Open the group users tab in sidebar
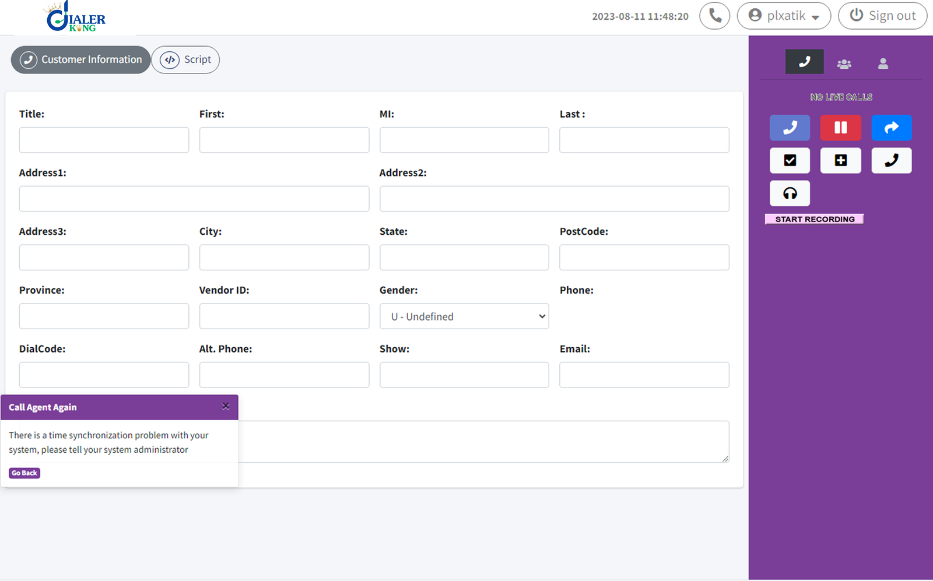 844,64
